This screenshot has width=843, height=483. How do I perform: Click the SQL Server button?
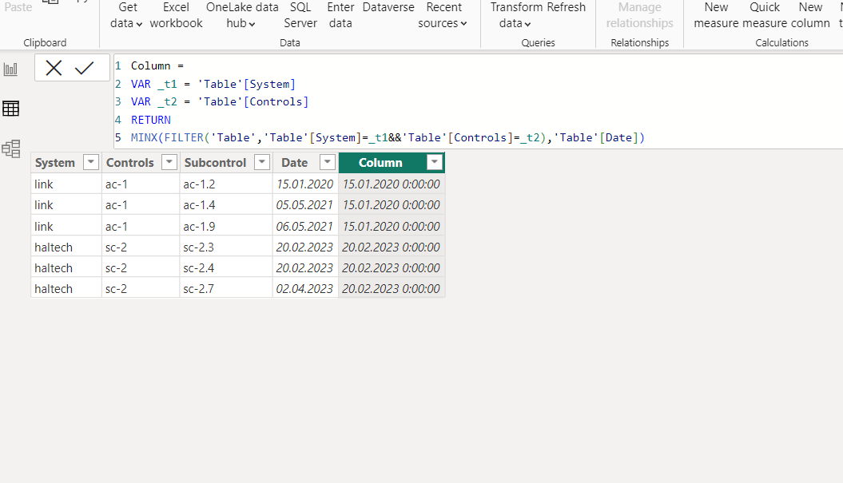pos(300,15)
